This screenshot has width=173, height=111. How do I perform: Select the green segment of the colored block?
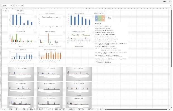100,18
